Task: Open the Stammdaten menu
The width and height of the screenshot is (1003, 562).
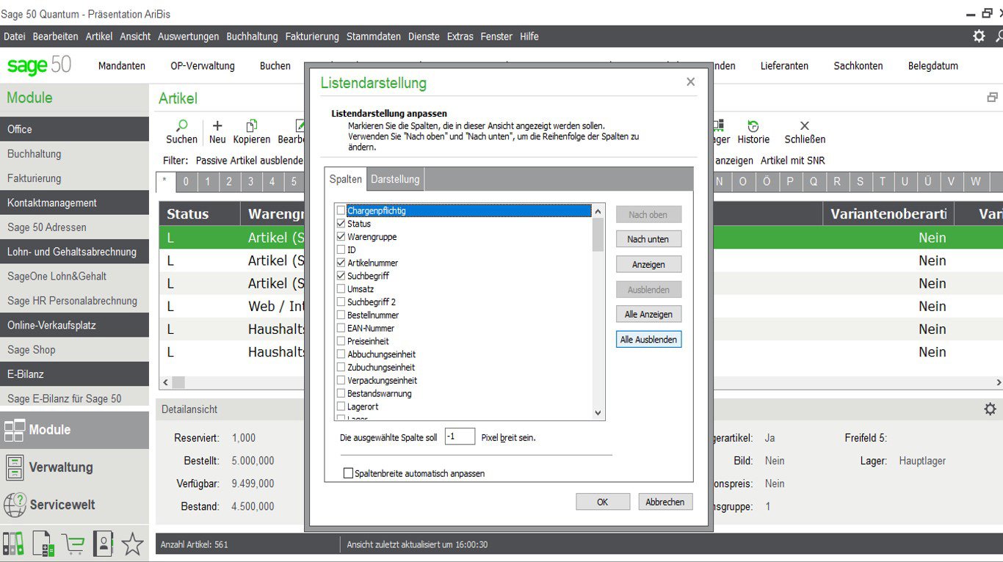Action: tap(374, 36)
